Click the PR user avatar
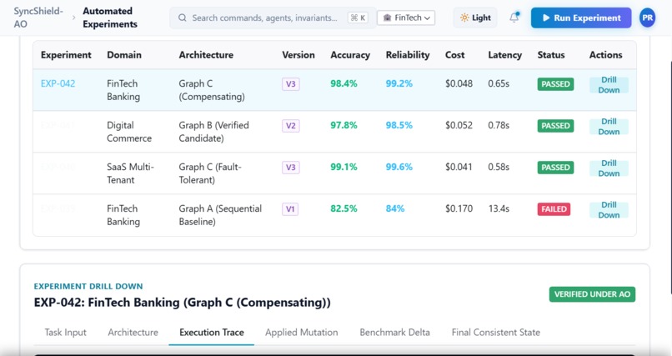672x356 pixels. 647,18
